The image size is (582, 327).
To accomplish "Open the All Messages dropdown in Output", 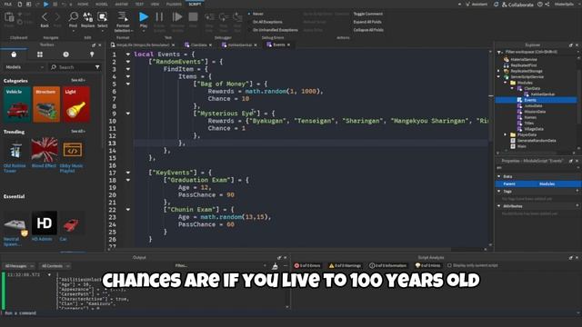I will tap(19, 266).
